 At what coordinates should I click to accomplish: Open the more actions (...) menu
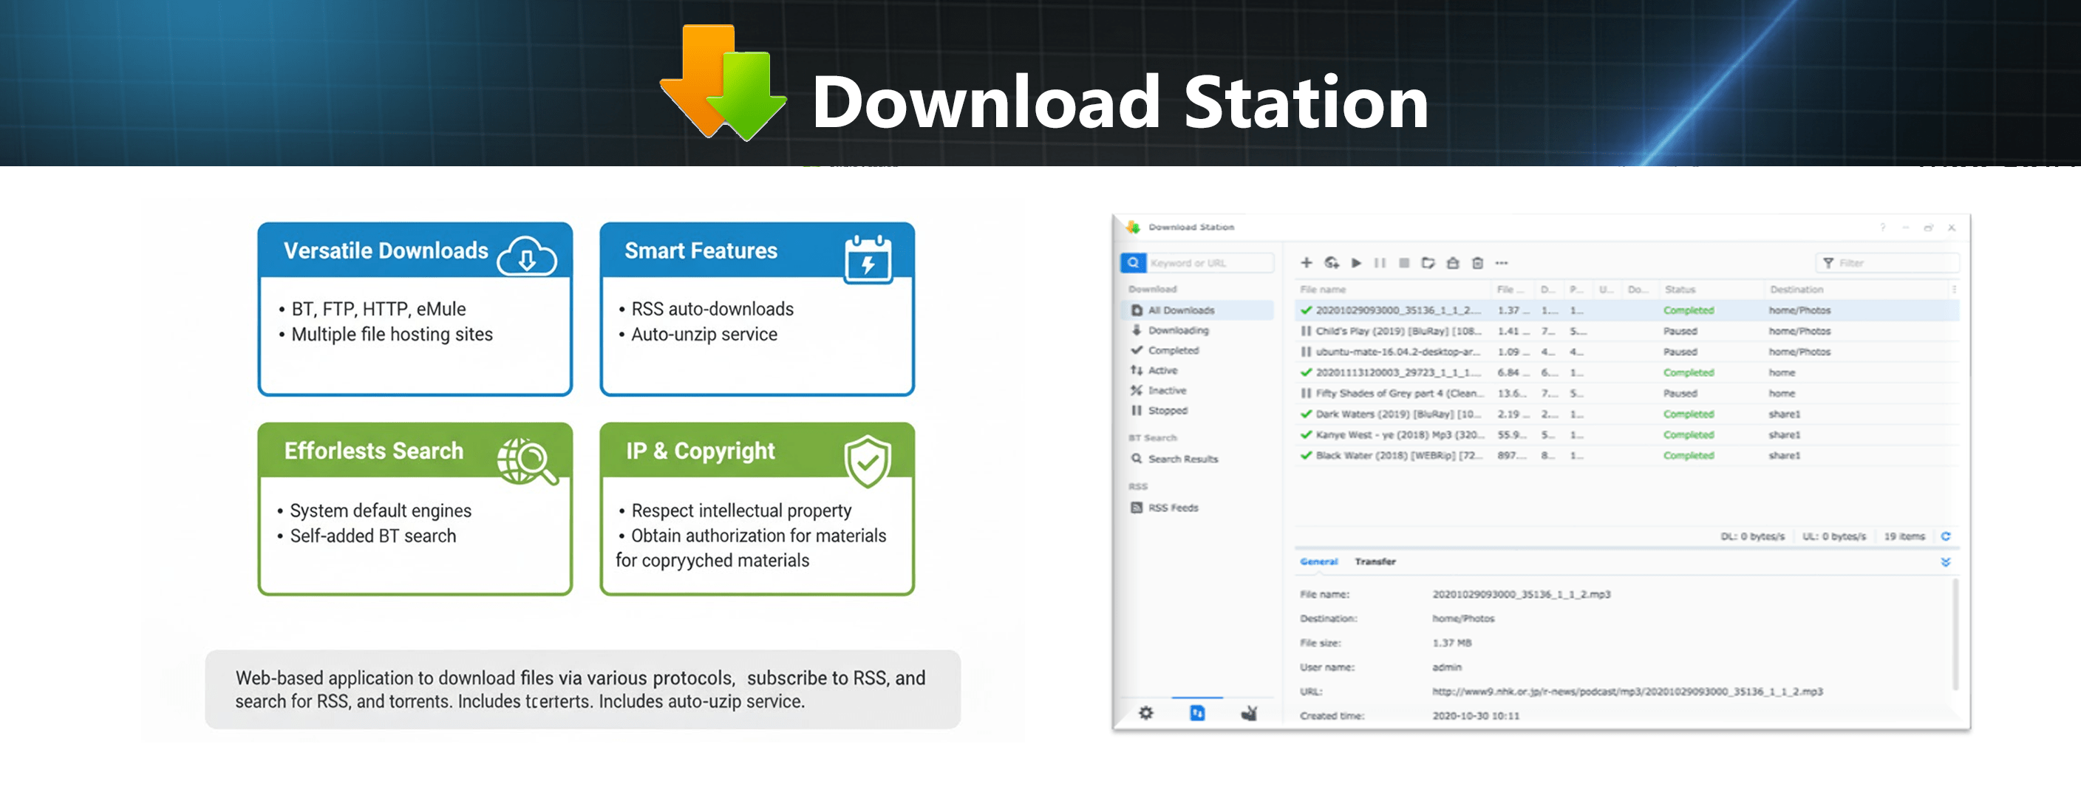pyautogui.click(x=1501, y=262)
